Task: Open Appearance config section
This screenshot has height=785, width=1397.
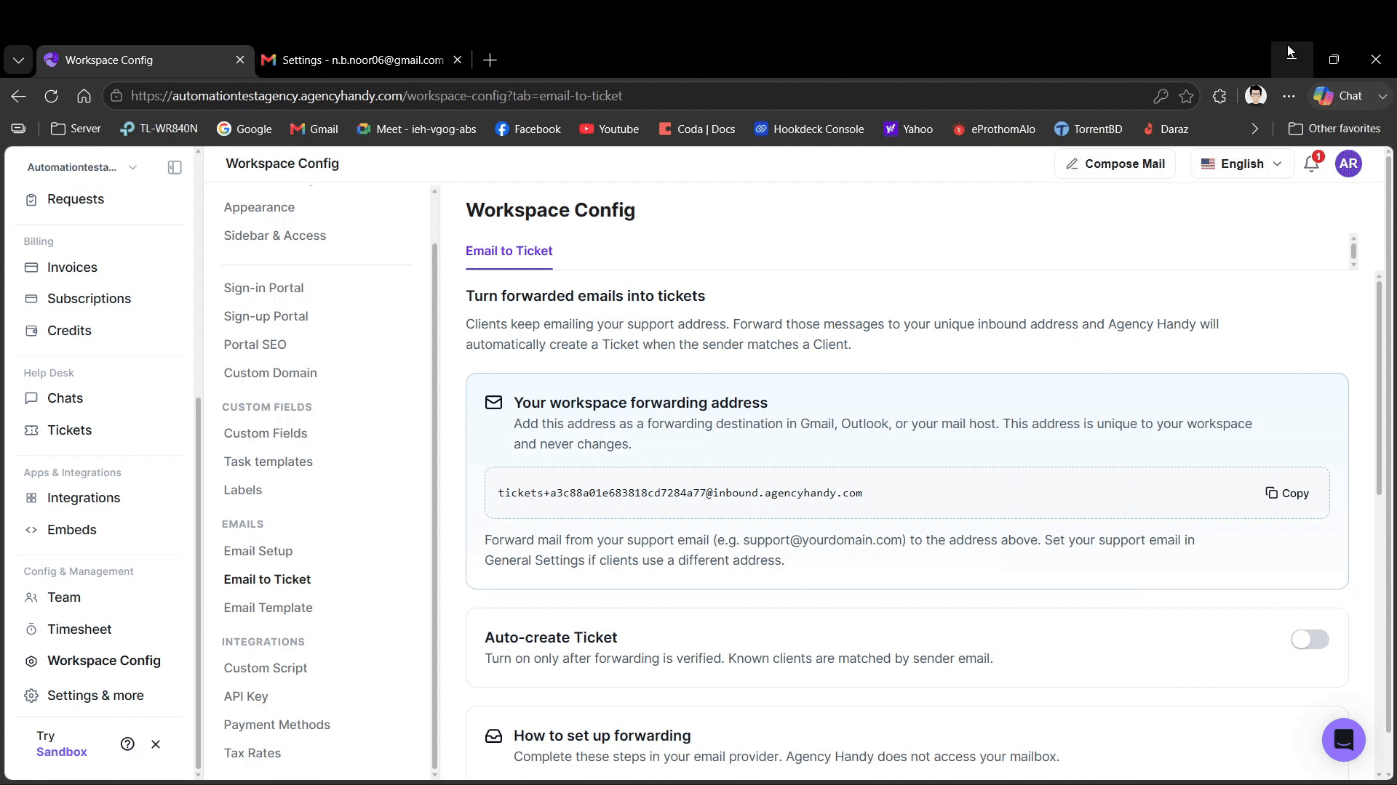Action: 259,207
